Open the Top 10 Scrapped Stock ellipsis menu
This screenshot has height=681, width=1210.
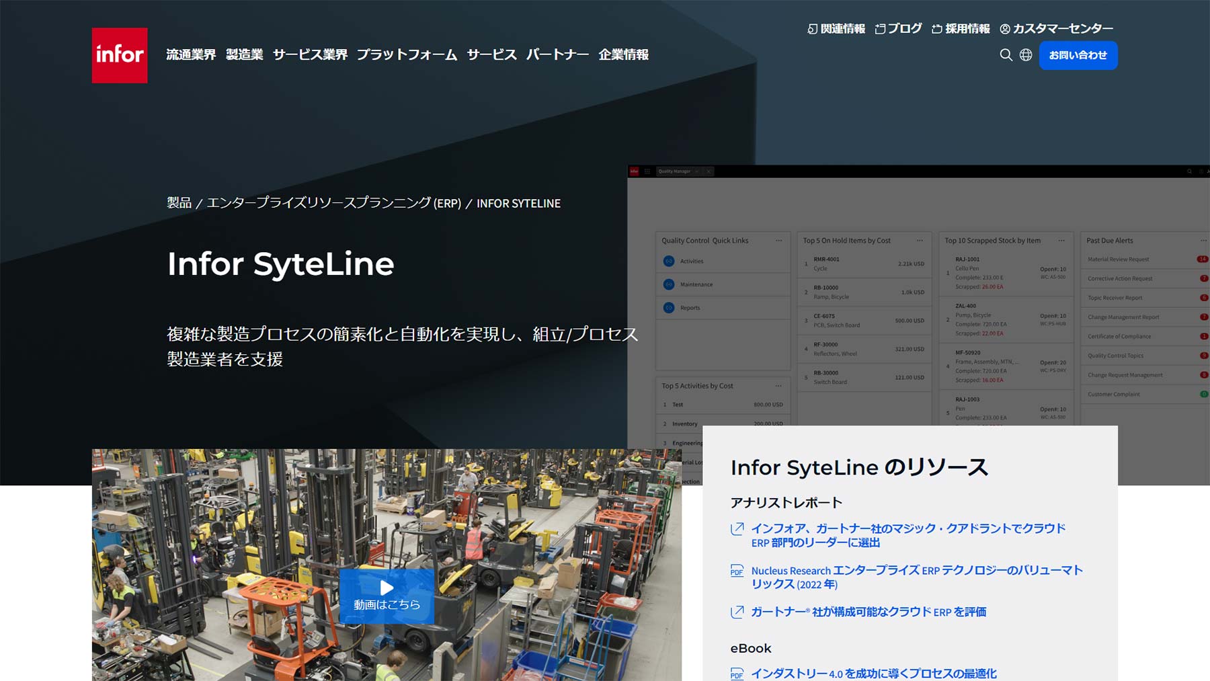click(x=1061, y=241)
